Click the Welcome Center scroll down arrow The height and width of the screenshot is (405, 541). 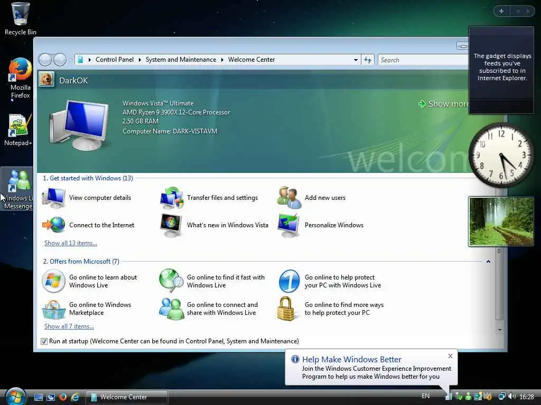500,330
